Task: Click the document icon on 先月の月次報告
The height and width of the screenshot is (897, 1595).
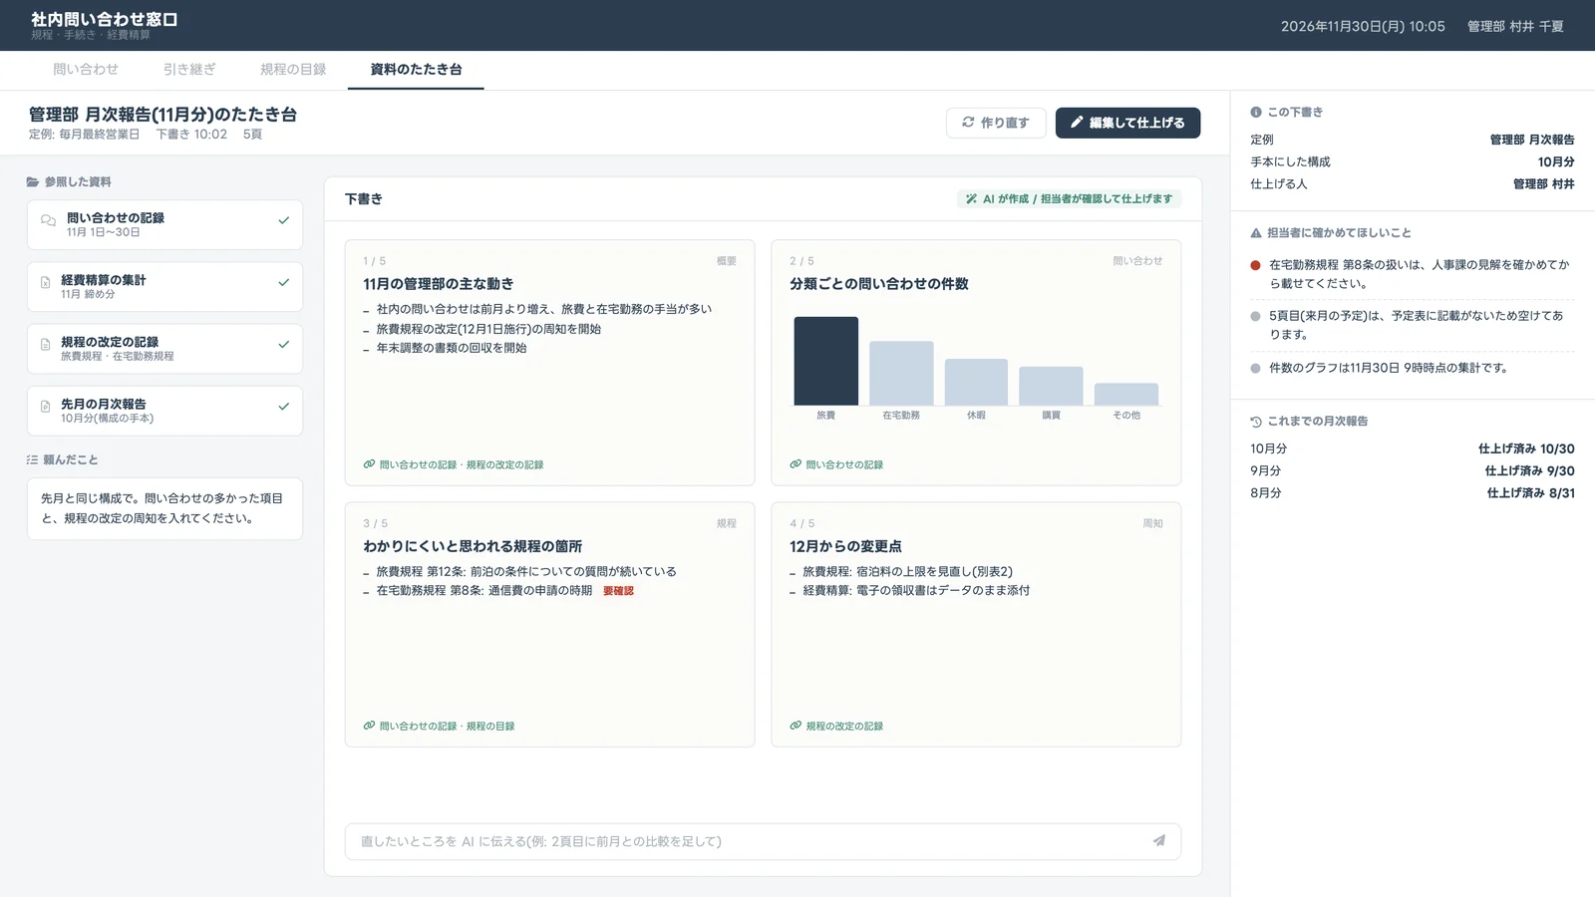Action: [x=45, y=407]
